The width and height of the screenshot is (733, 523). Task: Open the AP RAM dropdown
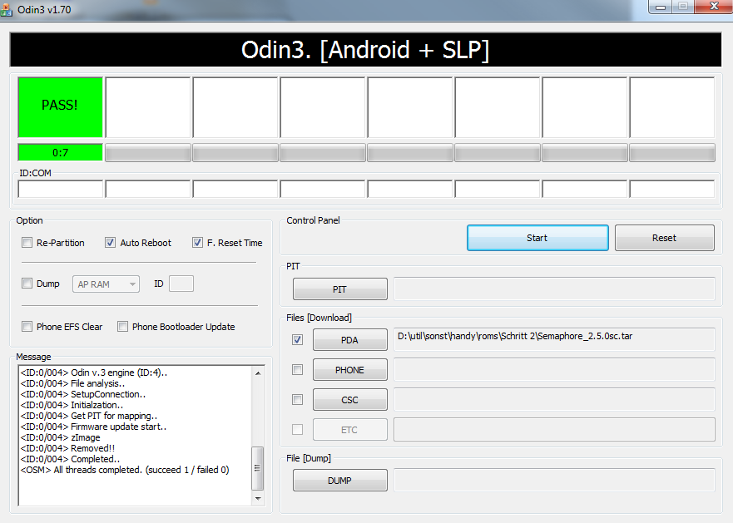(106, 284)
